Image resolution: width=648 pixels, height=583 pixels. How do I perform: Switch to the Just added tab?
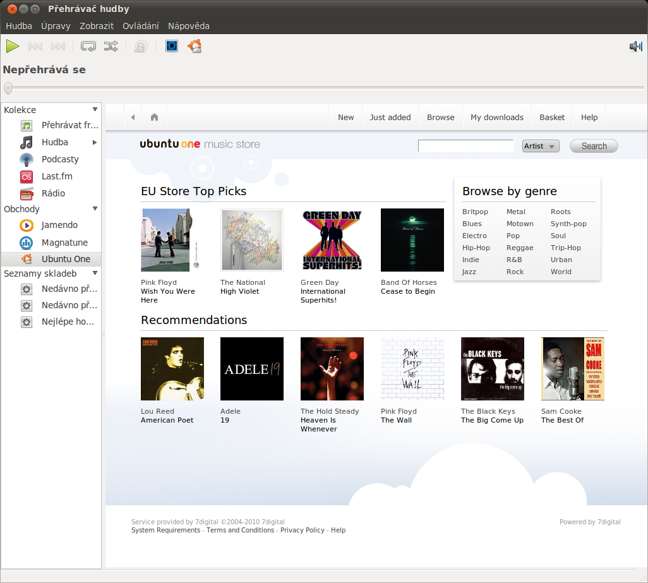(x=390, y=117)
